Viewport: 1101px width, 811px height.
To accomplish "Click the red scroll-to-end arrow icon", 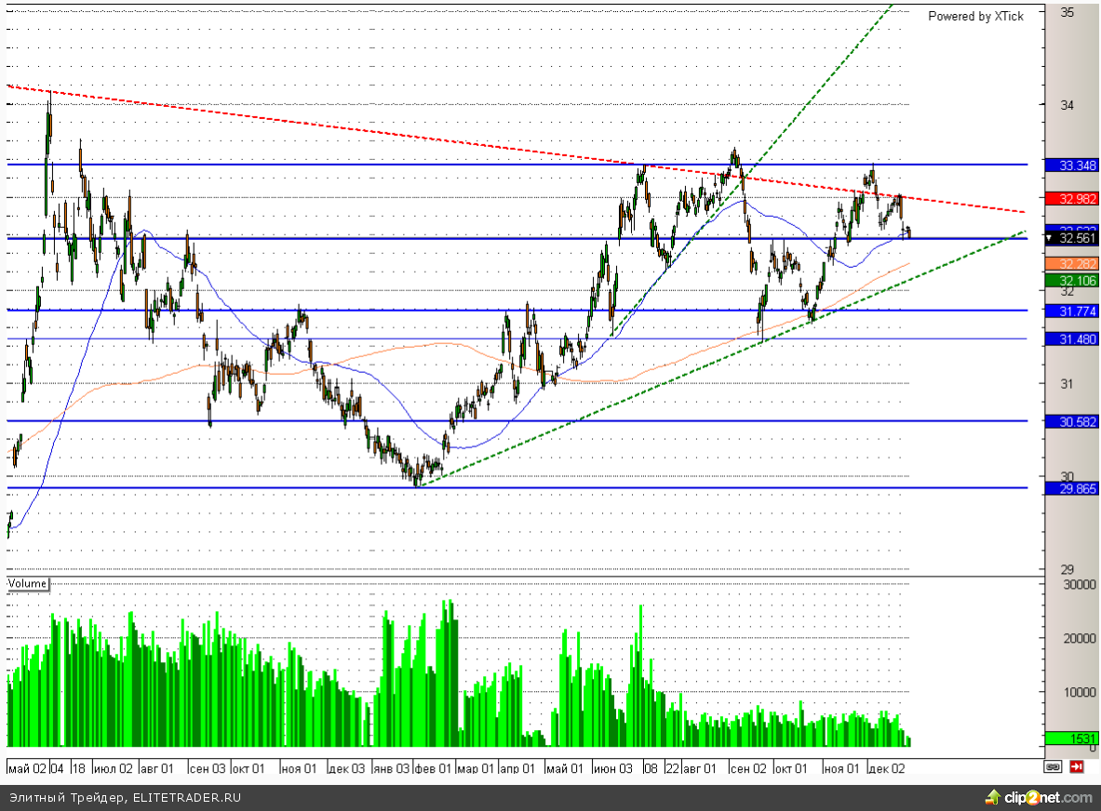I will coord(1077,766).
